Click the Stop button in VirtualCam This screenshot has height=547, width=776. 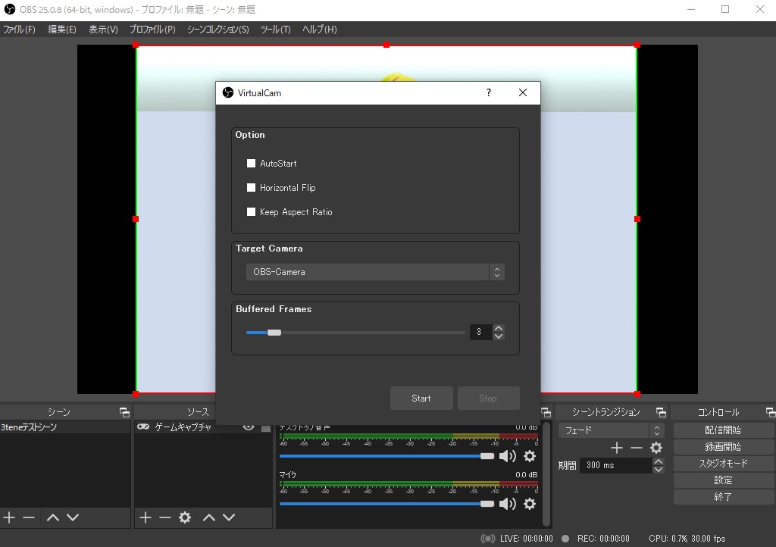[488, 399]
